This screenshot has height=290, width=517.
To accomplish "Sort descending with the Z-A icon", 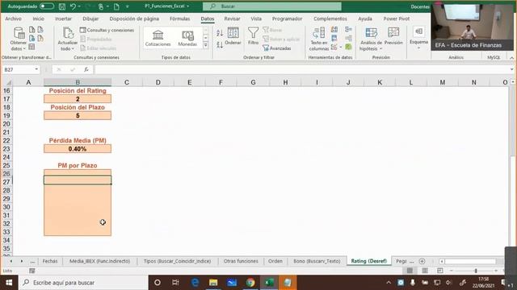I will point(220,44).
